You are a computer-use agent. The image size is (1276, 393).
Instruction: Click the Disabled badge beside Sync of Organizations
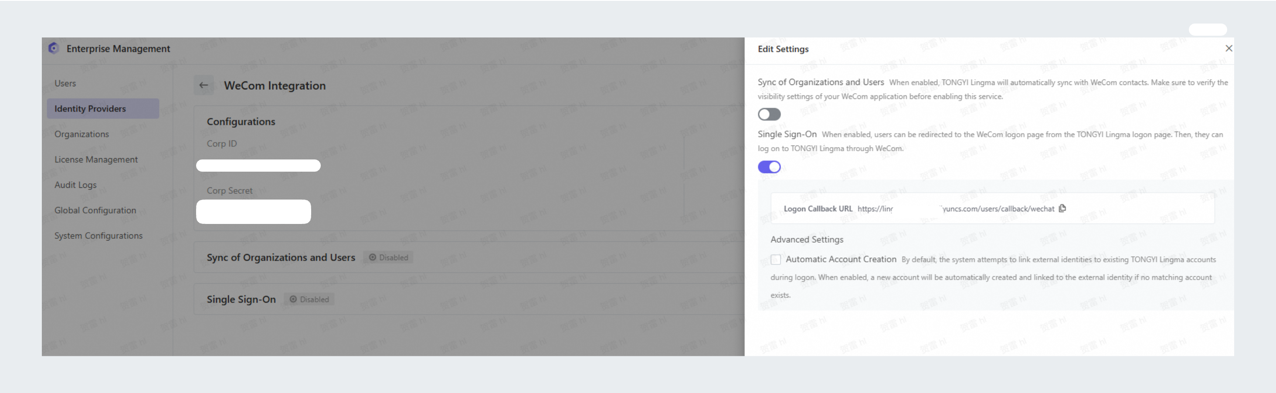389,257
